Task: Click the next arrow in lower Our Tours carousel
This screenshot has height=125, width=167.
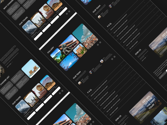Action: (x=62, y=91)
